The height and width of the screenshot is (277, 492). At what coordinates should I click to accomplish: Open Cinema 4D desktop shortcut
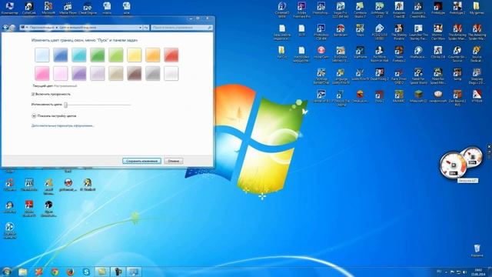pyautogui.click(x=282, y=9)
